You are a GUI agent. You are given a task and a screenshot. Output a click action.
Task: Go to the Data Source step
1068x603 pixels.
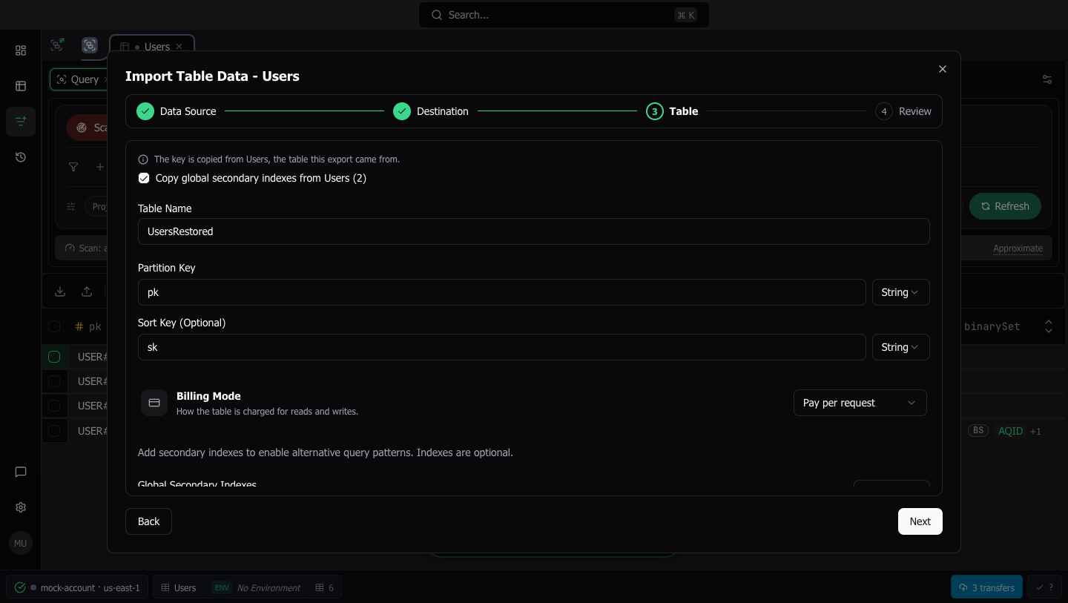tap(177, 111)
